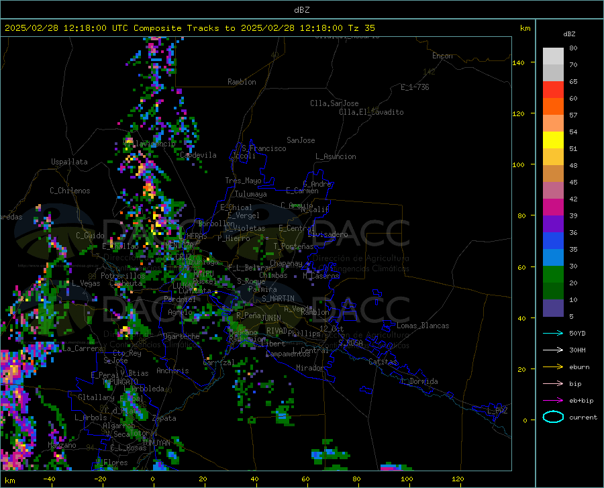Click the 'L_Dormida' map label
The height and width of the screenshot is (488, 604).
[x=419, y=381]
